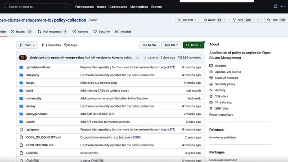Open dhaiducek's profile link

coord(37,58)
